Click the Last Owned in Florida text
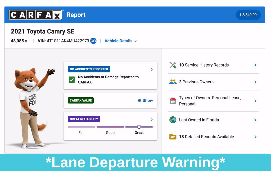 (x=199, y=120)
